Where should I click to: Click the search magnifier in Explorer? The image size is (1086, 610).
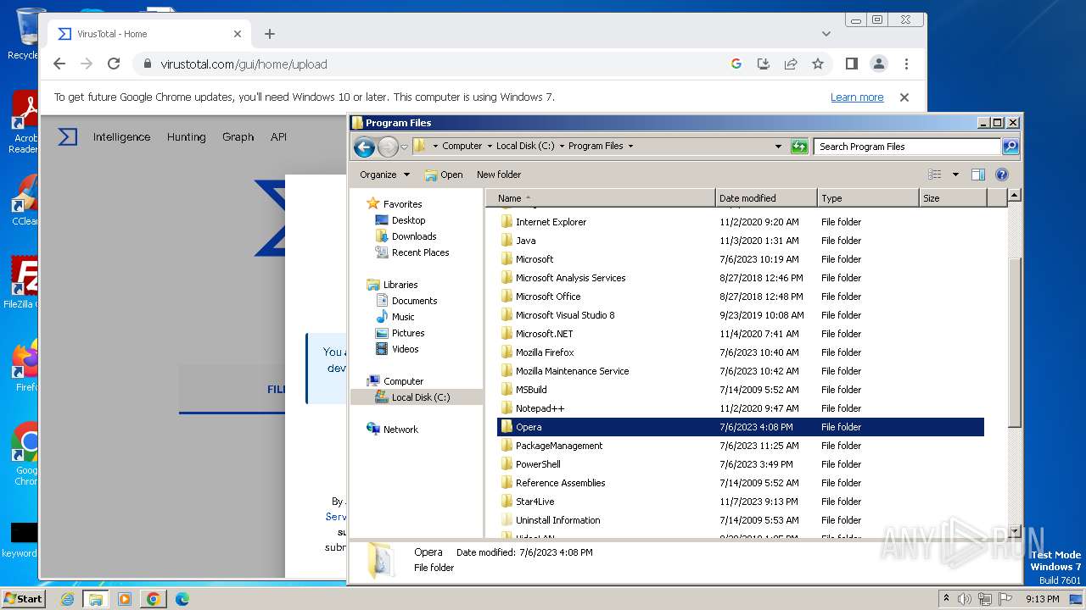(x=1010, y=147)
